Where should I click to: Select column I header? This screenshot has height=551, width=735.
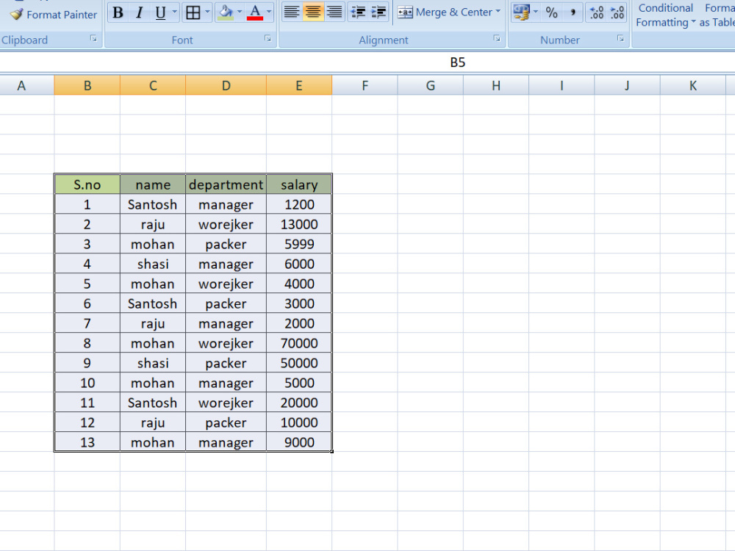click(562, 86)
